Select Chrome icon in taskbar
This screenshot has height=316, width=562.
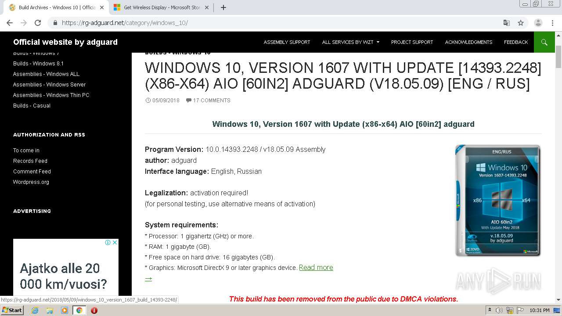tap(79, 310)
